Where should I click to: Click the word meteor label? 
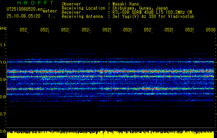point(50,11)
